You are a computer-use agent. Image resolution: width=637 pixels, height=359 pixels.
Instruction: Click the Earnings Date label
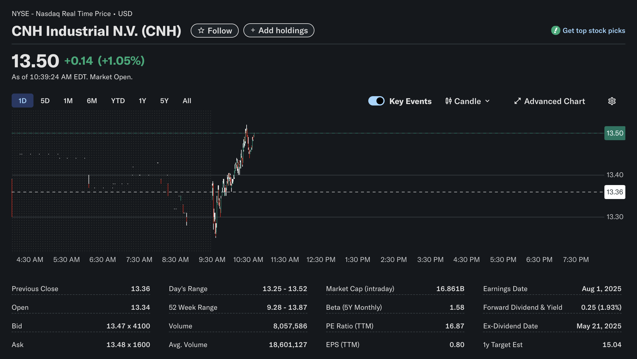pos(505,289)
